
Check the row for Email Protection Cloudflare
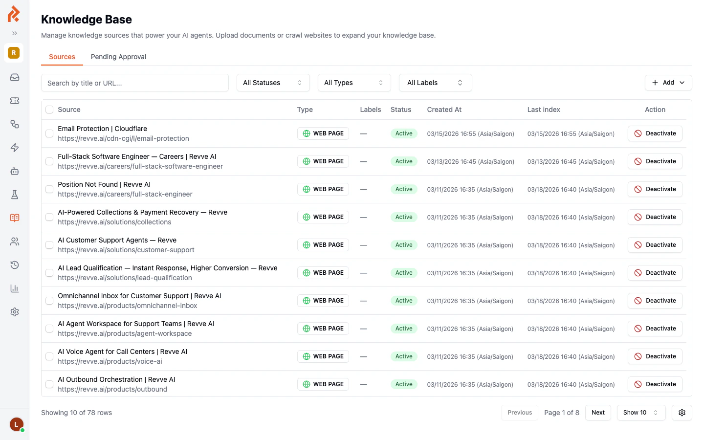click(x=49, y=133)
